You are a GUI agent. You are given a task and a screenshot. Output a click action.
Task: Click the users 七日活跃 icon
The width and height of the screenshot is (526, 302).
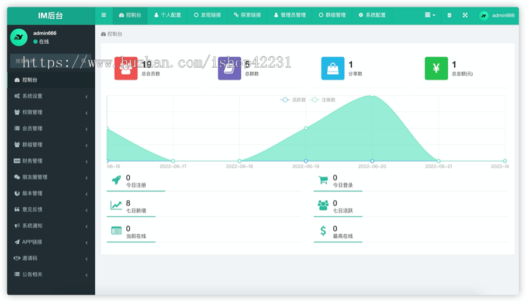pyautogui.click(x=323, y=205)
